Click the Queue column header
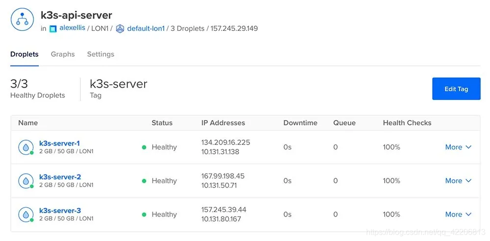Viewport: 490px width, 241px height. (x=344, y=123)
